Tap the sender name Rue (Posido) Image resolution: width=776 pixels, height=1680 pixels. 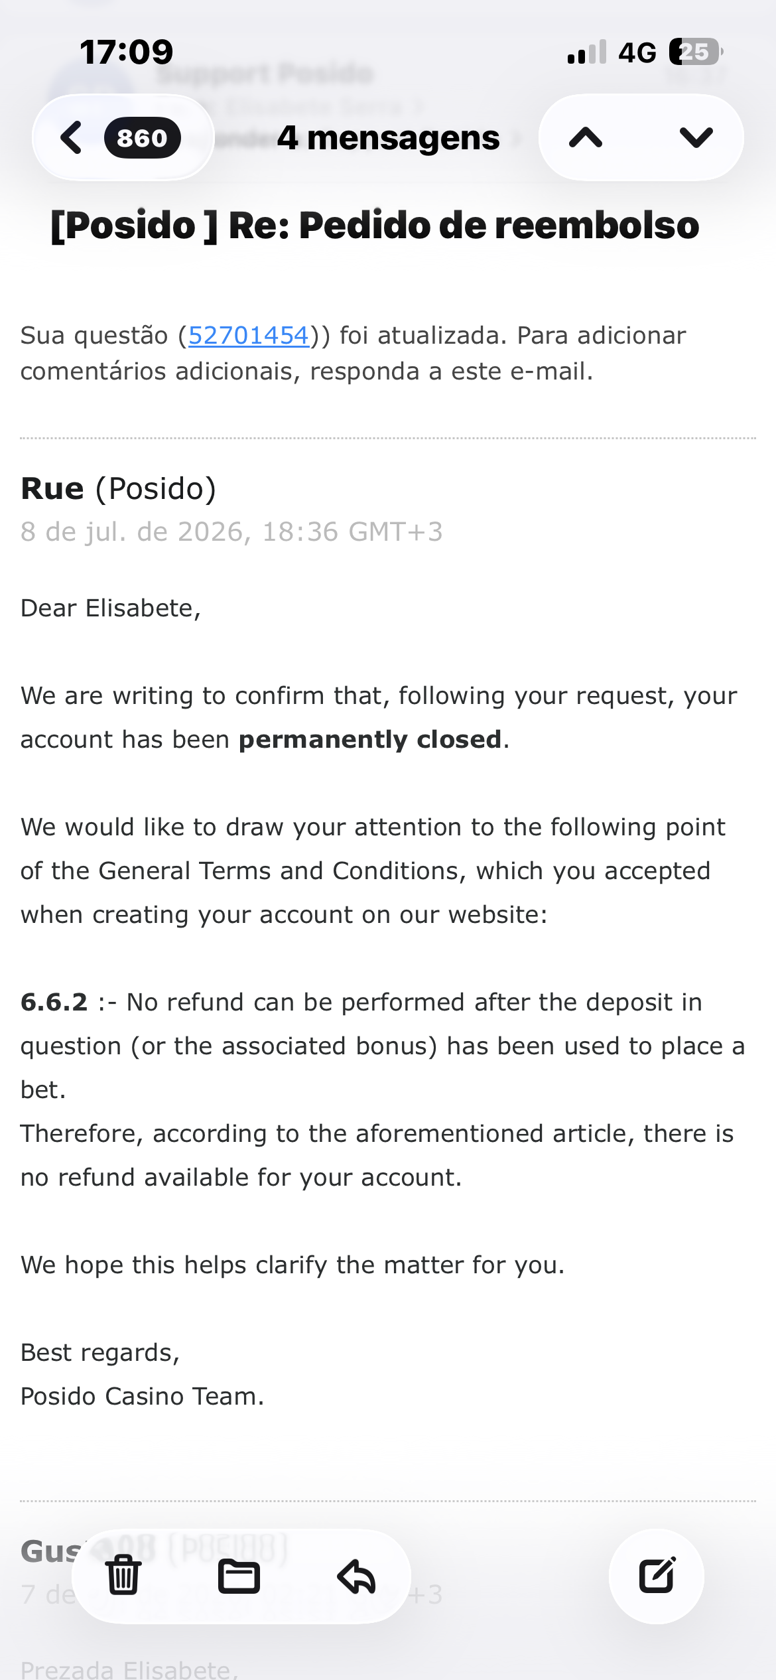pos(119,488)
